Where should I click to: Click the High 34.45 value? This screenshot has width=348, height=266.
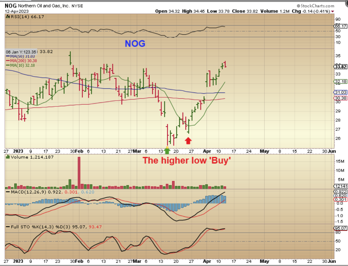pyautogui.click(x=194, y=11)
